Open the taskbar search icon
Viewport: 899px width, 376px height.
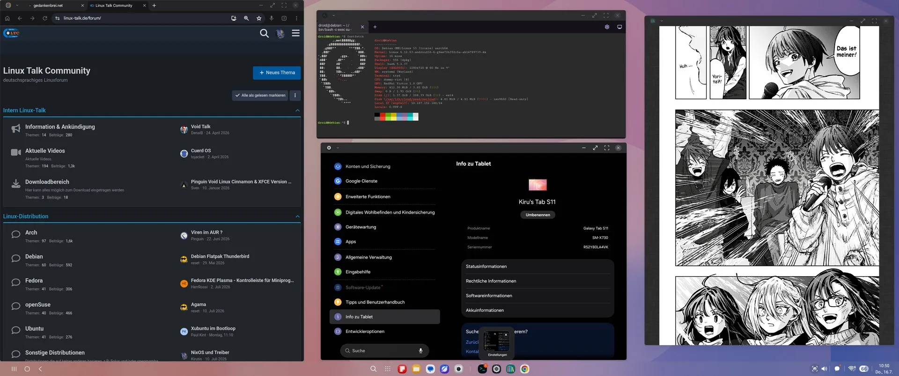click(373, 369)
